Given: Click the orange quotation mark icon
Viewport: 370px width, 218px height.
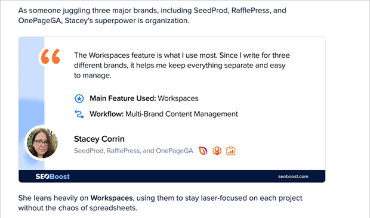Looking at the screenshot, I should pos(50,57).
